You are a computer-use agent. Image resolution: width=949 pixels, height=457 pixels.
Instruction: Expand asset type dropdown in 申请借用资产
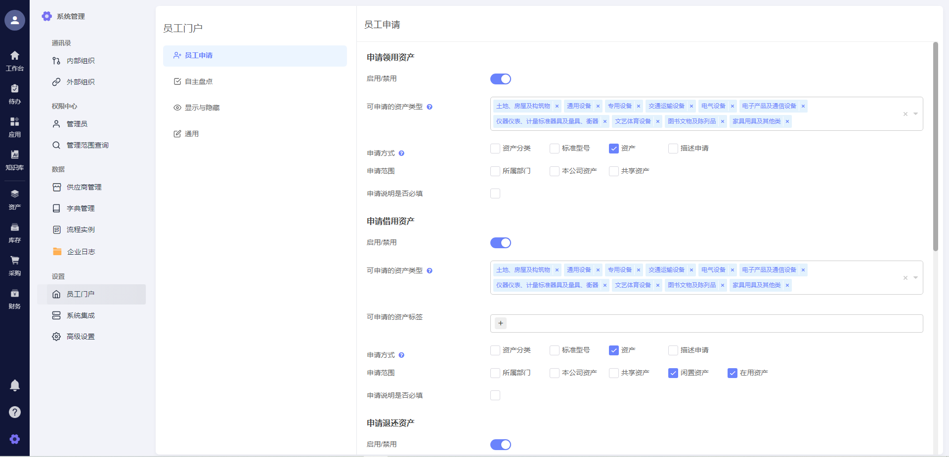pyautogui.click(x=915, y=278)
